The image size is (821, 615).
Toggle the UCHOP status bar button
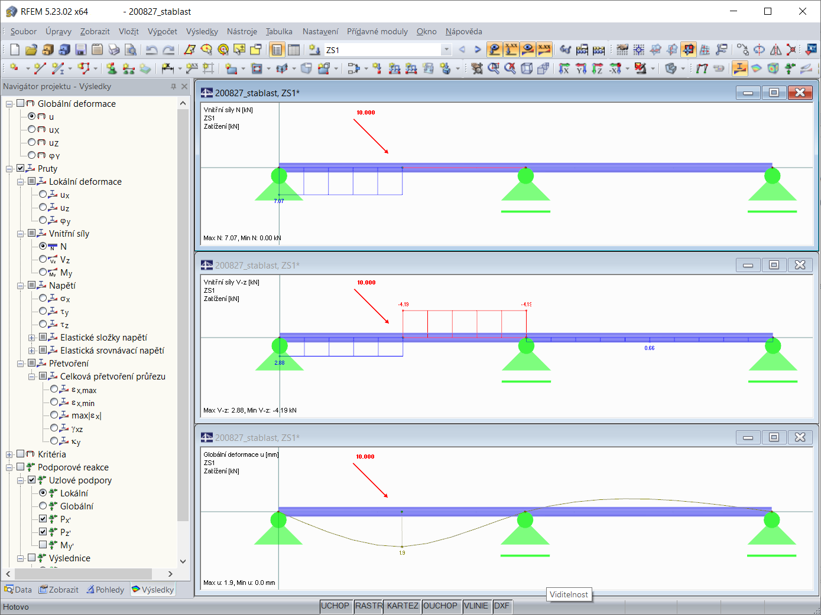point(335,606)
